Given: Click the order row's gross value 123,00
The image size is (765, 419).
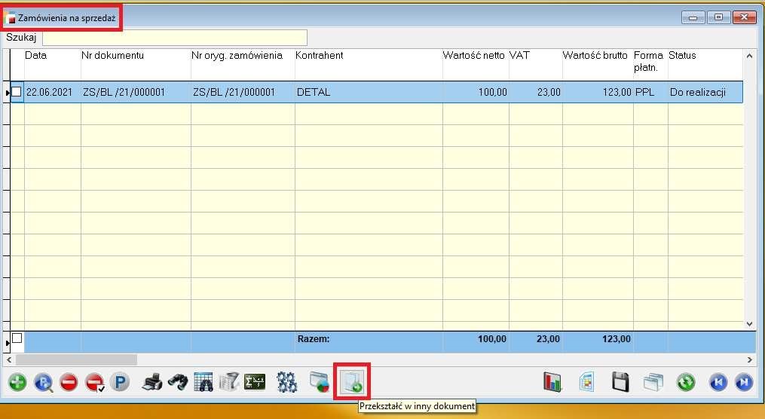Looking at the screenshot, I should click(617, 92).
